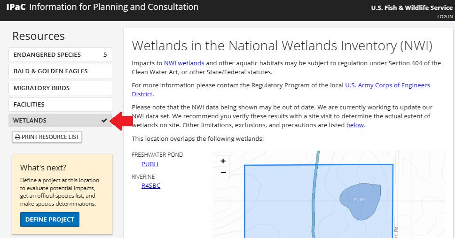Follow the 'below' limitations link
The width and height of the screenshot is (455, 238).
tap(355, 125)
